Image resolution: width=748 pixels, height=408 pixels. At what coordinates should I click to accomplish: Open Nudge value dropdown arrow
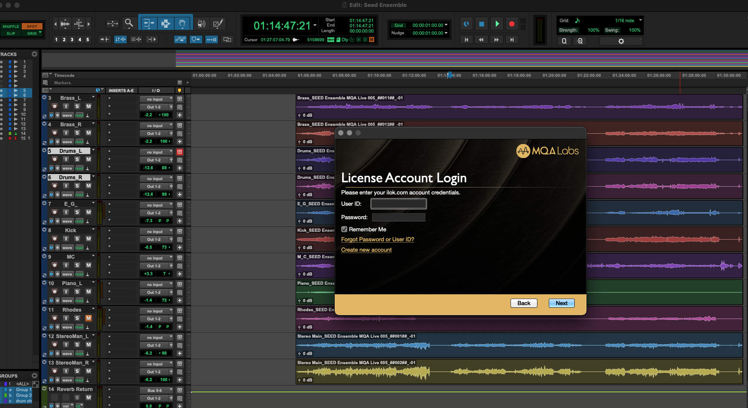click(x=446, y=33)
